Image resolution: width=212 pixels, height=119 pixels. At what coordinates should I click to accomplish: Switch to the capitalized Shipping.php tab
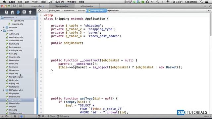pos(62,6)
